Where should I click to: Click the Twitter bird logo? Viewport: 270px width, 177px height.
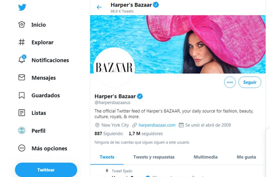pyautogui.click(x=22, y=7)
